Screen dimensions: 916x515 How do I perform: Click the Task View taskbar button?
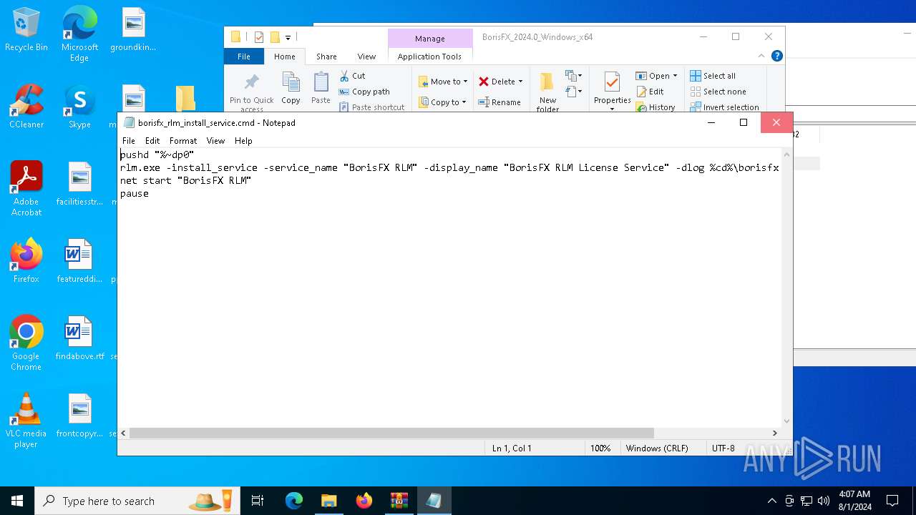point(258,501)
